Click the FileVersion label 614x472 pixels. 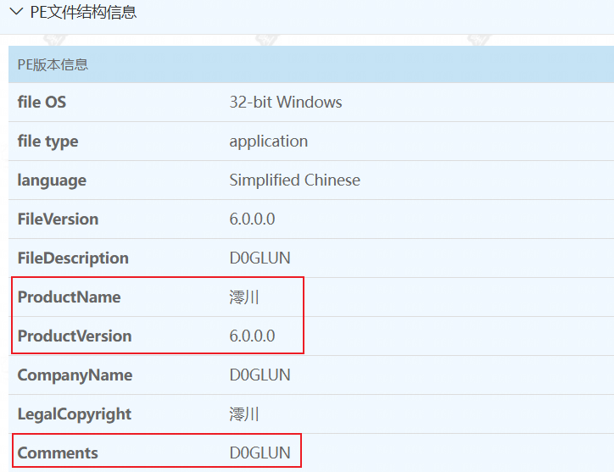click(x=58, y=219)
